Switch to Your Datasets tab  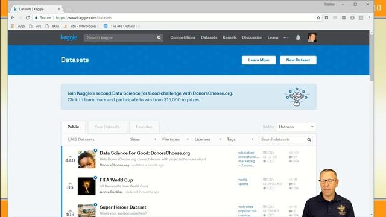point(107,127)
